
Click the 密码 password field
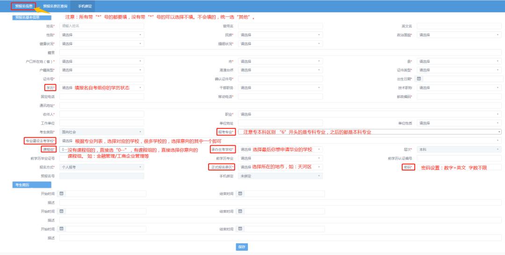tap(459, 167)
